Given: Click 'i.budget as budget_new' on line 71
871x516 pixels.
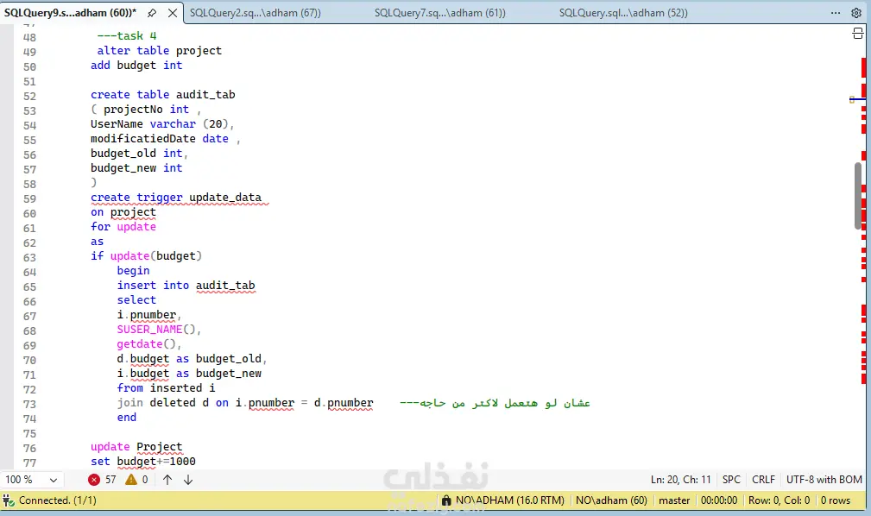Looking at the screenshot, I should (189, 374).
